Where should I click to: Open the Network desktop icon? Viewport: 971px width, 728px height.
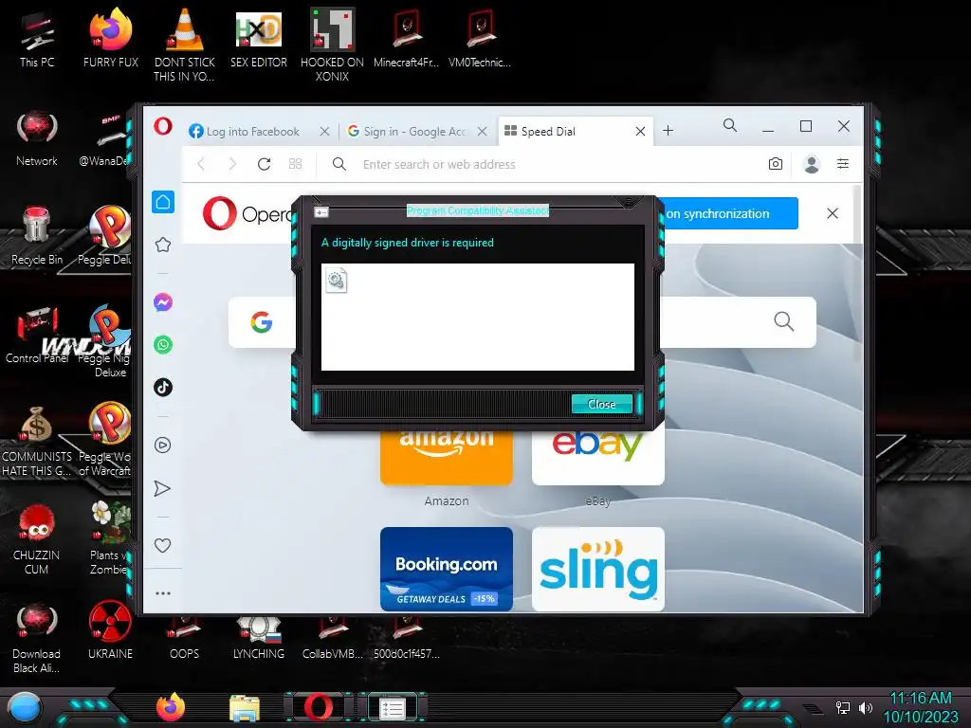[x=37, y=139]
